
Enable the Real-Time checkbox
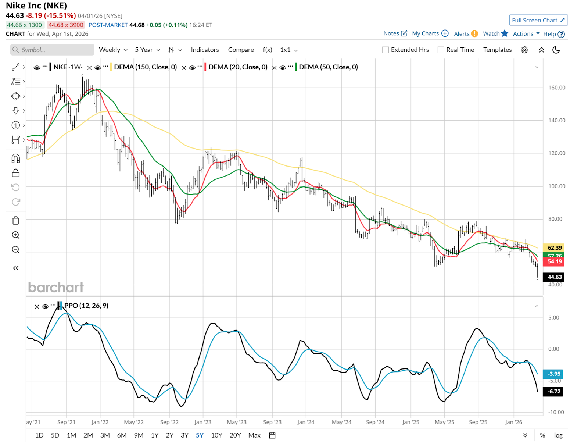(x=441, y=50)
